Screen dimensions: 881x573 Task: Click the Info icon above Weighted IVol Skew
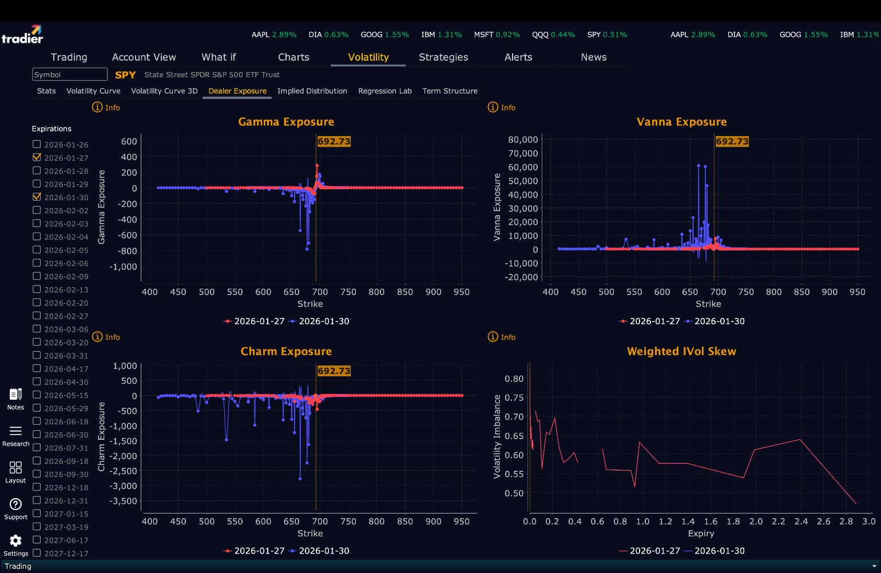[x=493, y=337]
